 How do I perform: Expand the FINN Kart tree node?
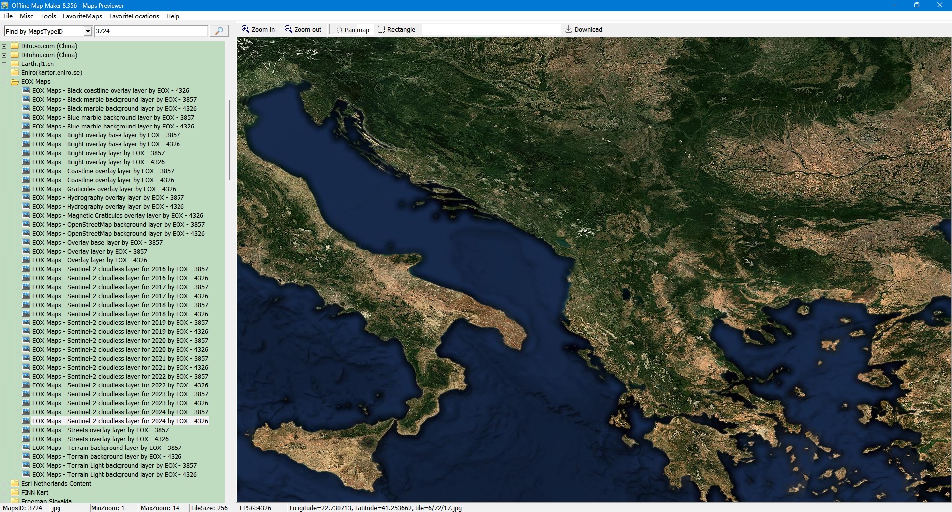4,493
